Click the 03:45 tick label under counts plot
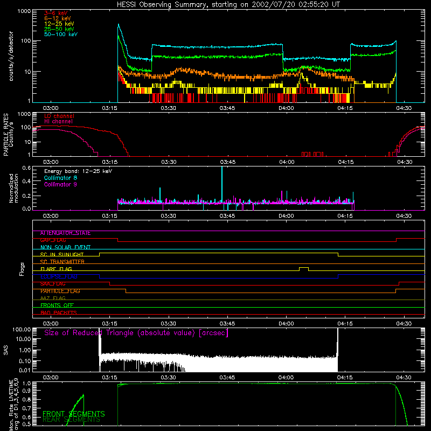 227,108
